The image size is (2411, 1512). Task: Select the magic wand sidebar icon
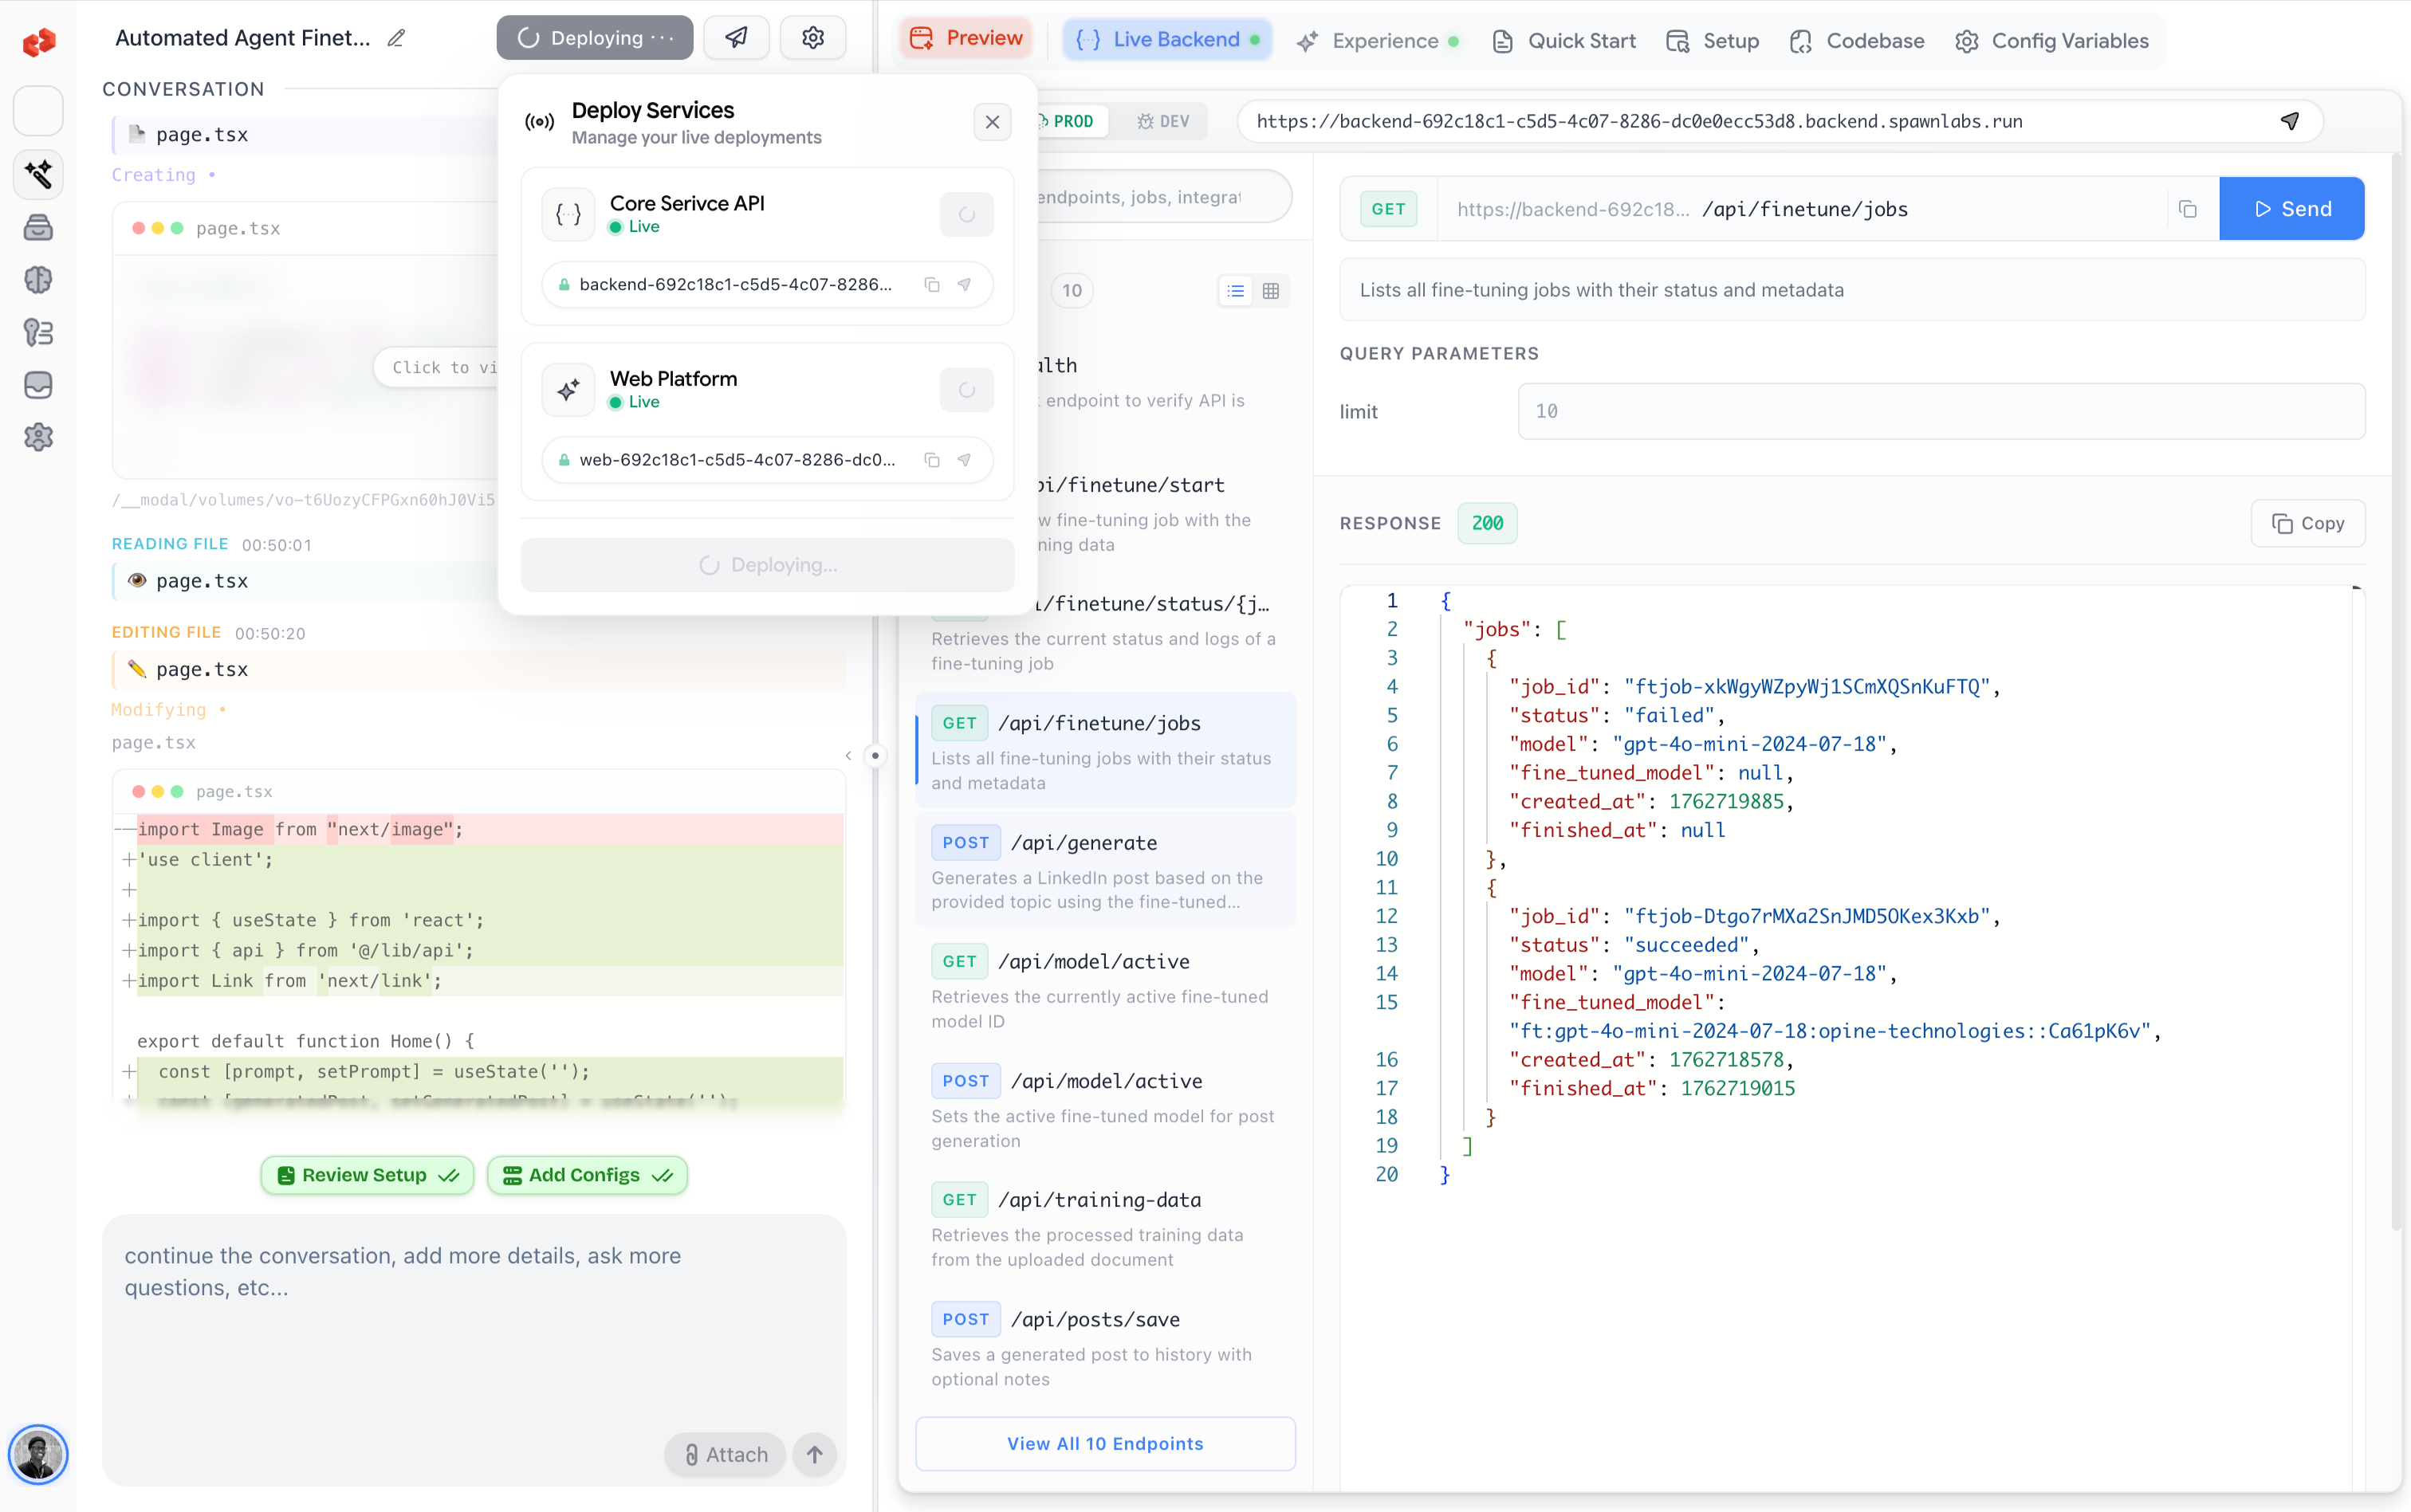38,174
